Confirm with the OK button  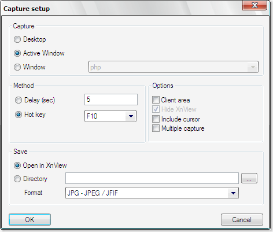point(29,219)
